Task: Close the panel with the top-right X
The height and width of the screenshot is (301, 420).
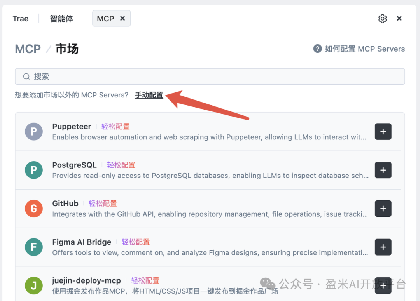Action: coord(399,19)
